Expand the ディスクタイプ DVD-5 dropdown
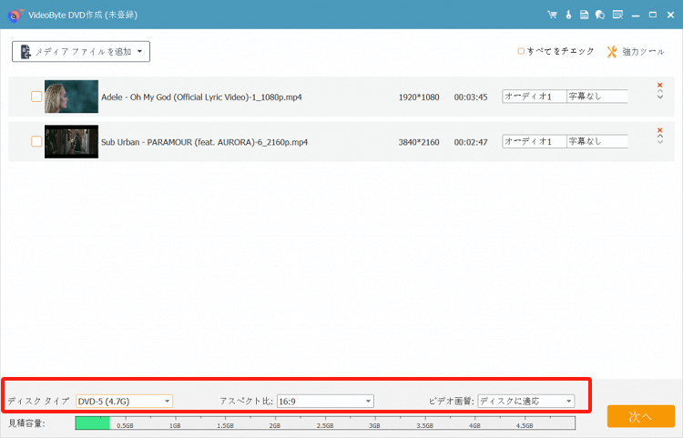The image size is (683, 438). tap(124, 401)
